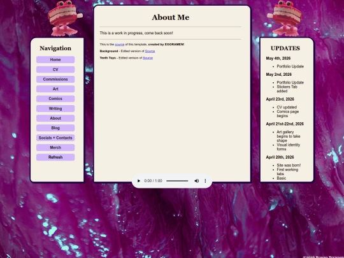The width and height of the screenshot is (344, 258).
Task: Play the audio track
Action: pyautogui.click(x=139, y=181)
